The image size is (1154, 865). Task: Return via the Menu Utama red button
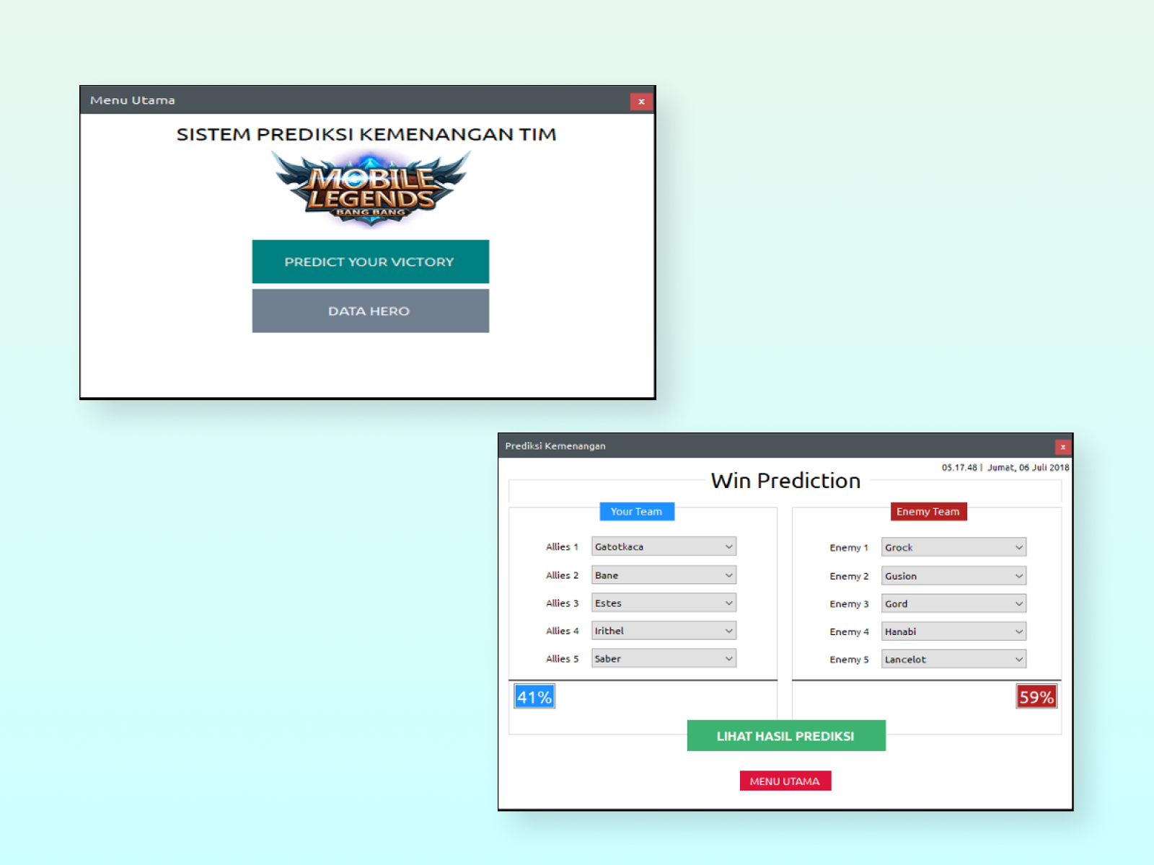(x=785, y=781)
